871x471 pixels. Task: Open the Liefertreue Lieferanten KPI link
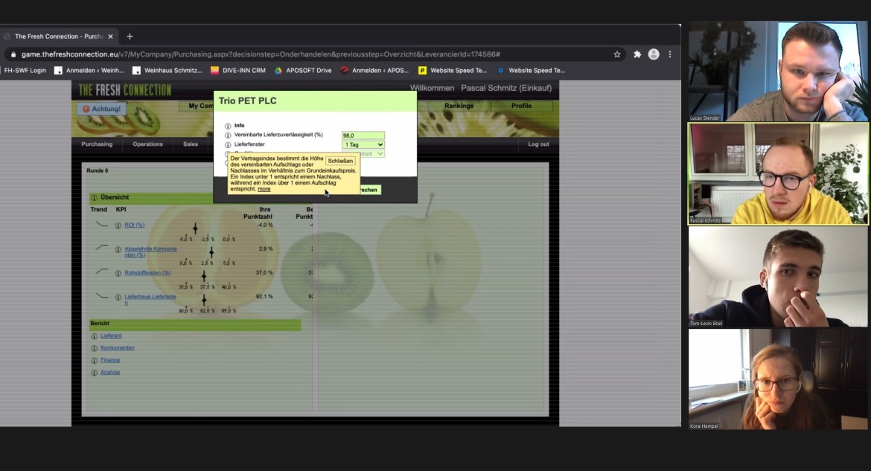150,300
